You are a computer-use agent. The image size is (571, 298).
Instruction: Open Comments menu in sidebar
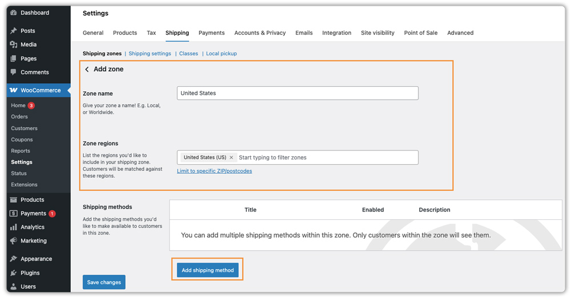(x=35, y=72)
